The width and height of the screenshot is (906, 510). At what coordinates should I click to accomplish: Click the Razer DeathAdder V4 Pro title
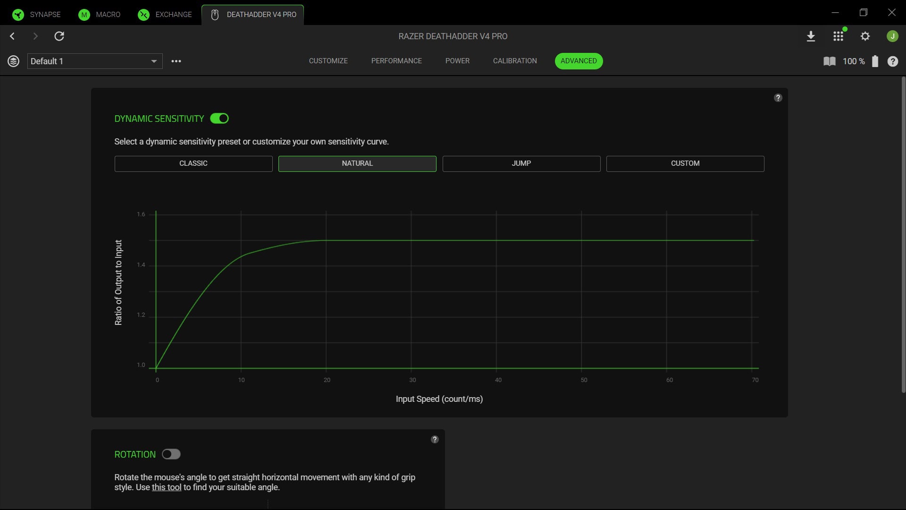(x=453, y=36)
